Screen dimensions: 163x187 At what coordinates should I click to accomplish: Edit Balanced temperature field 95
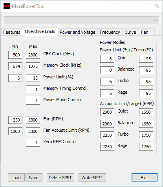tap(146, 70)
